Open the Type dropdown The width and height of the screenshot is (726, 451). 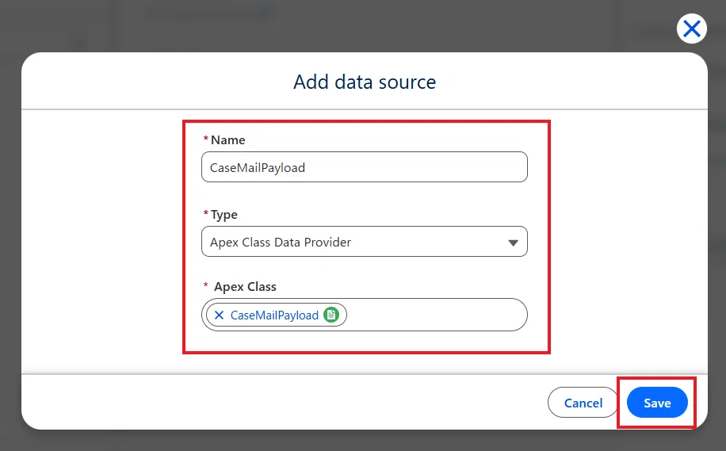pyautogui.click(x=365, y=242)
